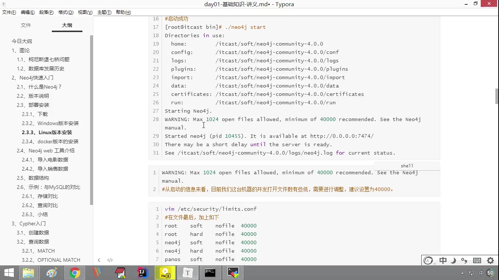This screenshot has width=499, height=280.
Task: Jump to 3.2.2、OPTIONAL MATCH heading
Action: pyautogui.click(x=51, y=260)
